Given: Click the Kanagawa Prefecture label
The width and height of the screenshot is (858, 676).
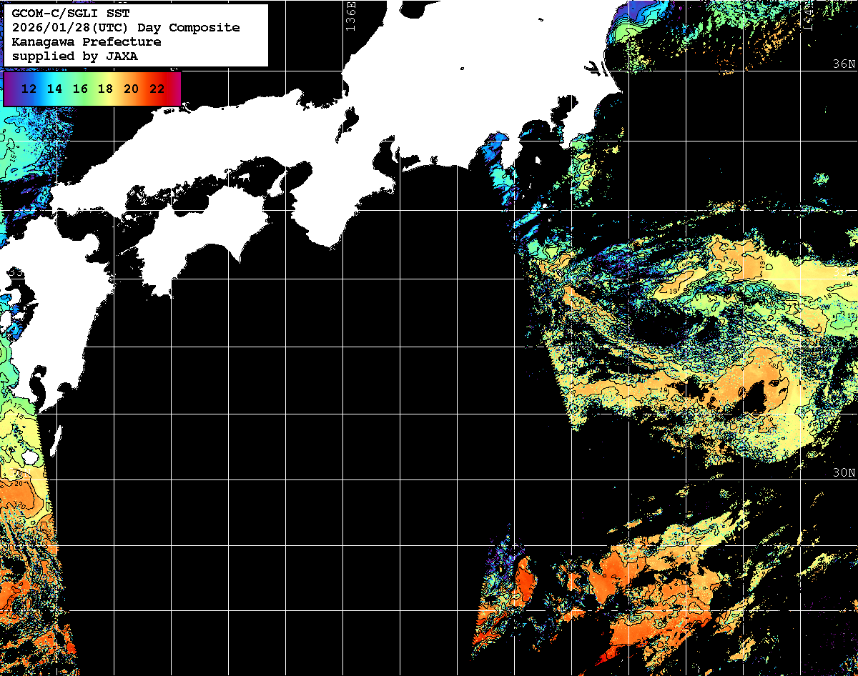Looking at the screenshot, I should point(87,42).
